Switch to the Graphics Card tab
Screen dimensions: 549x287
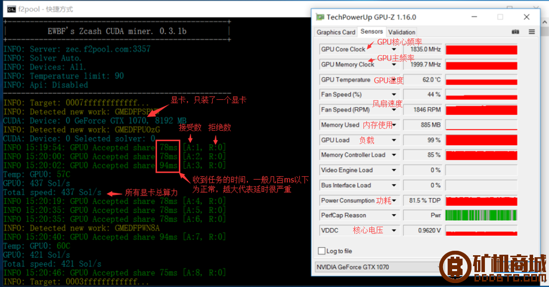[x=336, y=32]
